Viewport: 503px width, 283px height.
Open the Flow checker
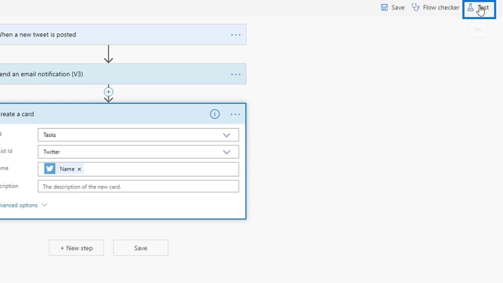[x=436, y=8]
